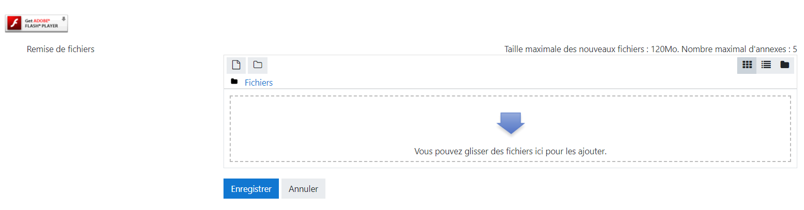Click the add file document icon

[x=236, y=65]
